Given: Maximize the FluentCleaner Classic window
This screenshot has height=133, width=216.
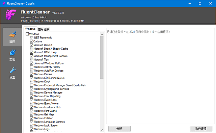Looking at the screenshot, I should [200, 3].
